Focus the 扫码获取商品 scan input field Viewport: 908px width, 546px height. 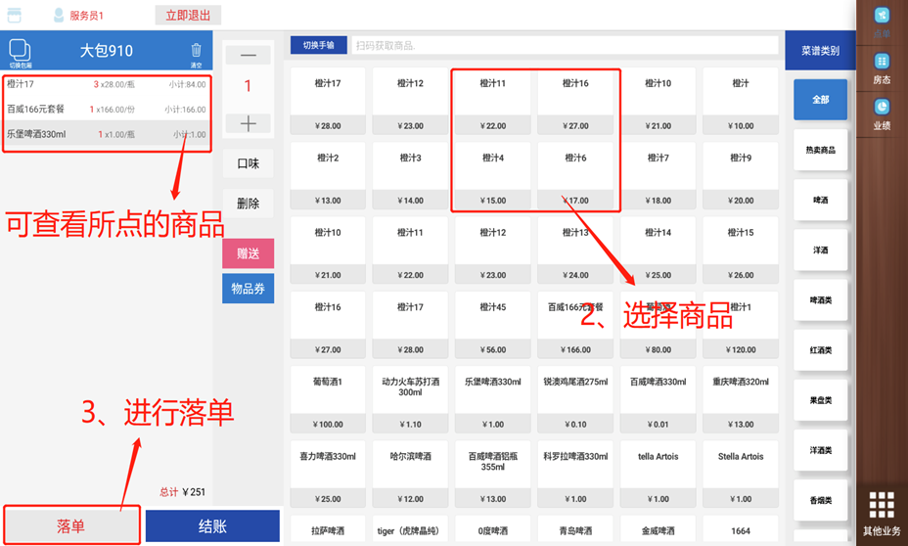click(x=565, y=45)
